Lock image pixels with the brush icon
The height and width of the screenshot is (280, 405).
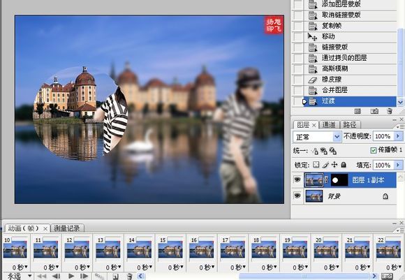pyautogui.click(x=325, y=165)
